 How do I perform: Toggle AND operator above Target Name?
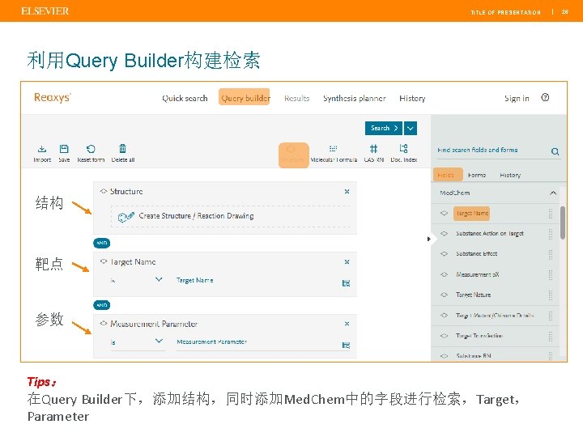pyautogui.click(x=101, y=243)
